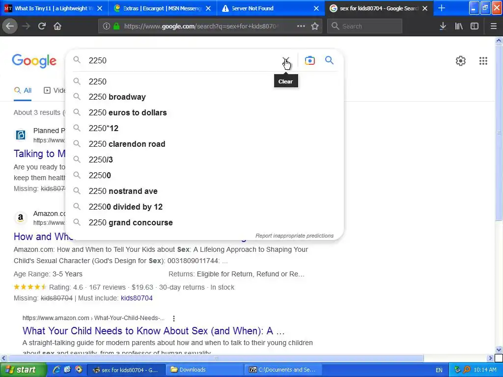
Task: Open a new browser tab
Action: click(x=442, y=8)
